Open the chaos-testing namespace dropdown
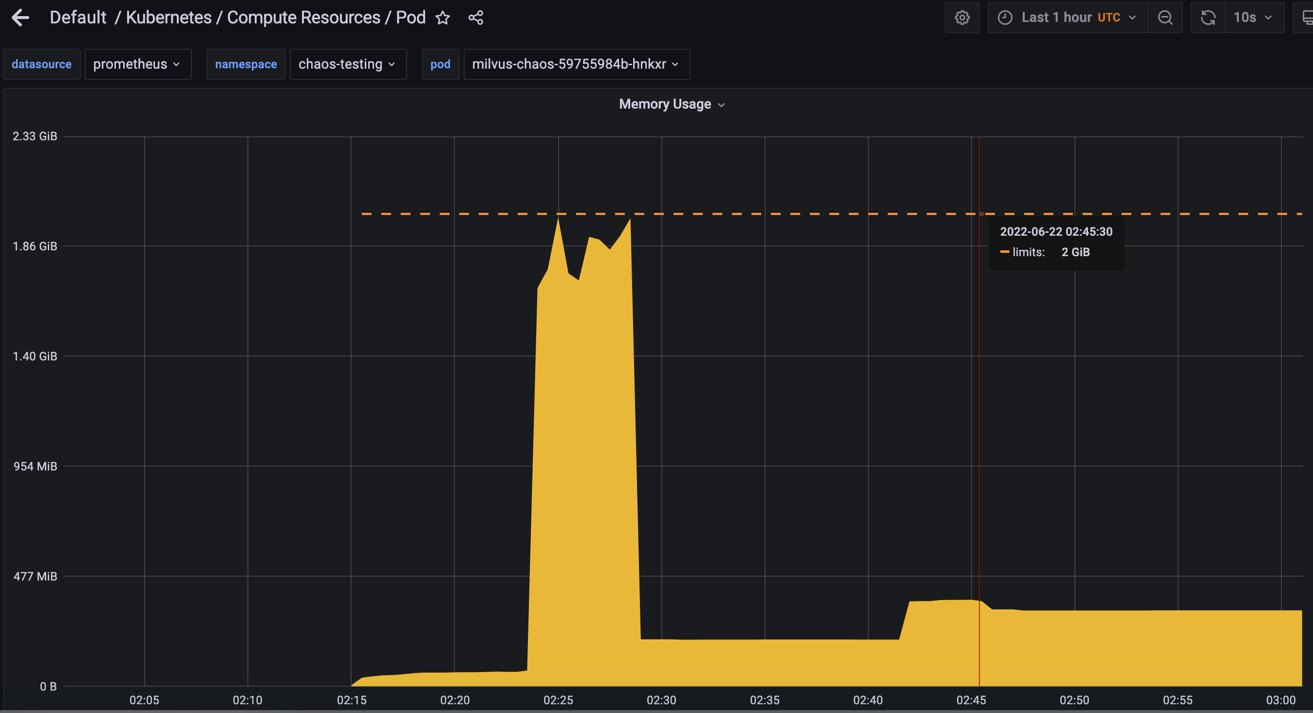1313x713 pixels. [348, 64]
